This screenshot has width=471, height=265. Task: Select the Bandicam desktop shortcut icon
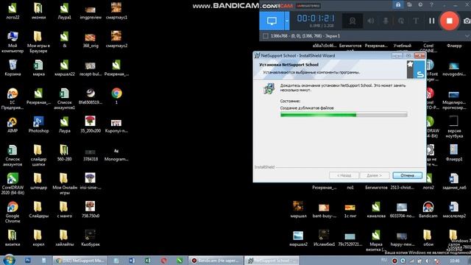pos(428,209)
